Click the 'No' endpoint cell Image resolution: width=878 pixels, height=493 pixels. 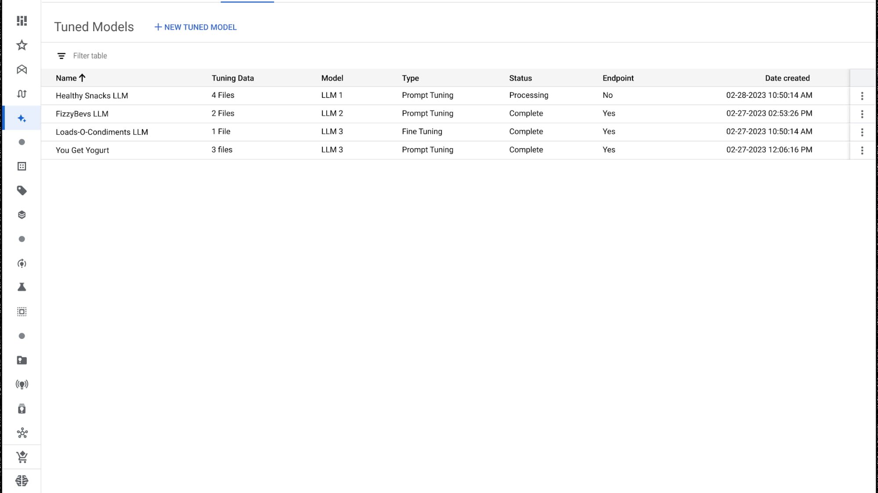pyautogui.click(x=607, y=95)
